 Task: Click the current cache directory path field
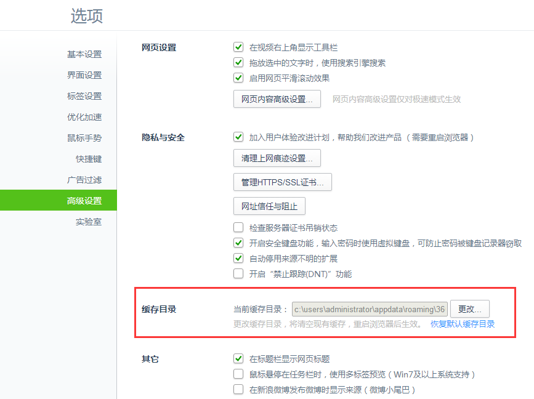[x=369, y=309]
